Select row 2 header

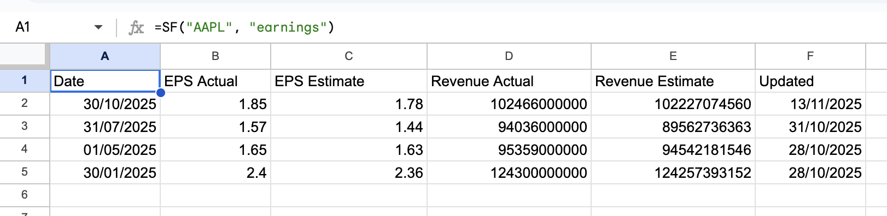(x=25, y=104)
